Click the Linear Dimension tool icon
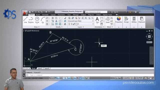The image size is (160, 90). pos(101,18)
